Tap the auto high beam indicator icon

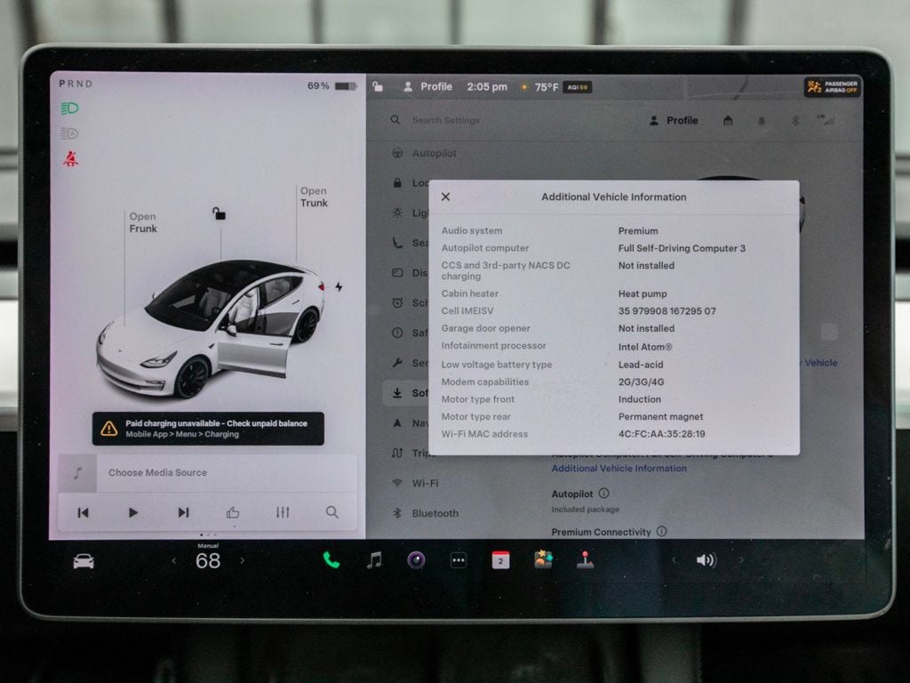coord(69,133)
